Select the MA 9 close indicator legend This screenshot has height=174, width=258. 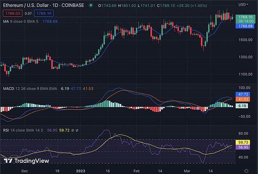tap(21, 21)
